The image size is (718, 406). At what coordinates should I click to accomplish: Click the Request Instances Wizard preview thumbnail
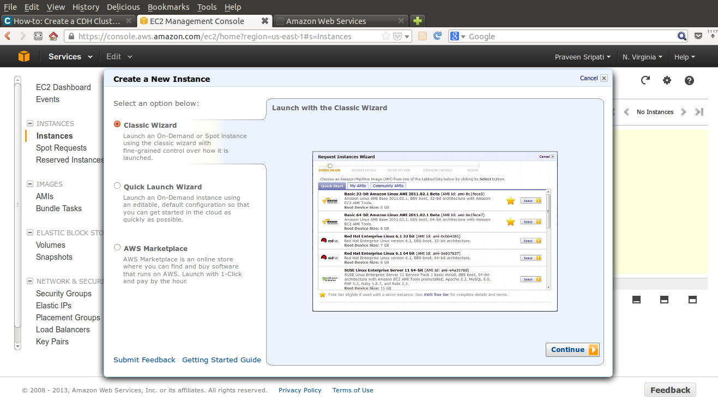click(x=435, y=231)
